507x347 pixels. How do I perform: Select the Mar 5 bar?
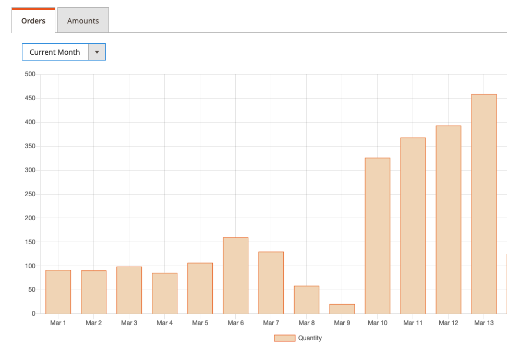pos(200,289)
